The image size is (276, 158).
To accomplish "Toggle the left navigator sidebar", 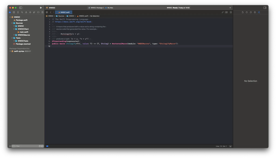I will coord(21,8).
